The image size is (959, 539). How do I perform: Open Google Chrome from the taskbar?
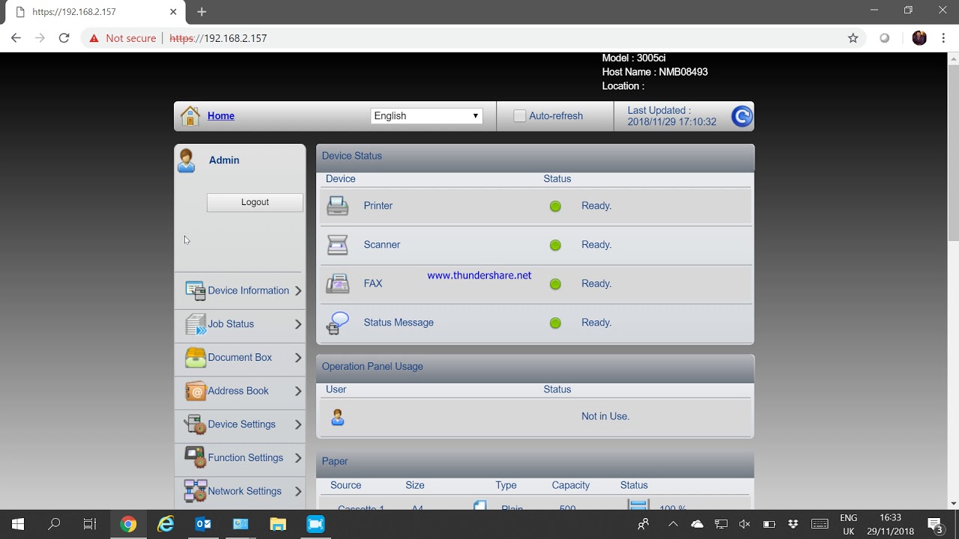[128, 524]
